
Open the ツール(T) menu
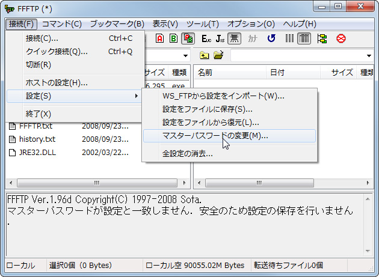203,24
